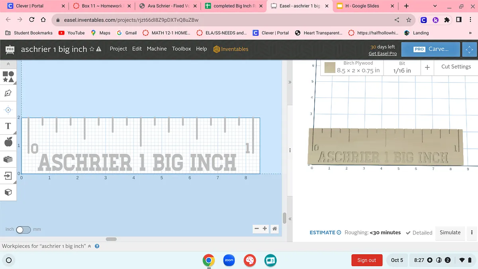
Task: Choose the Text tool
Action: tap(8, 126)
